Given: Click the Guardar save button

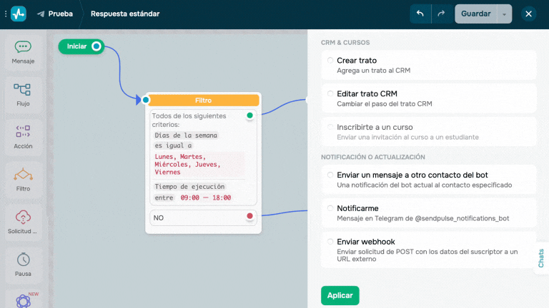Looking at the screenshot, I should (475, 14).
